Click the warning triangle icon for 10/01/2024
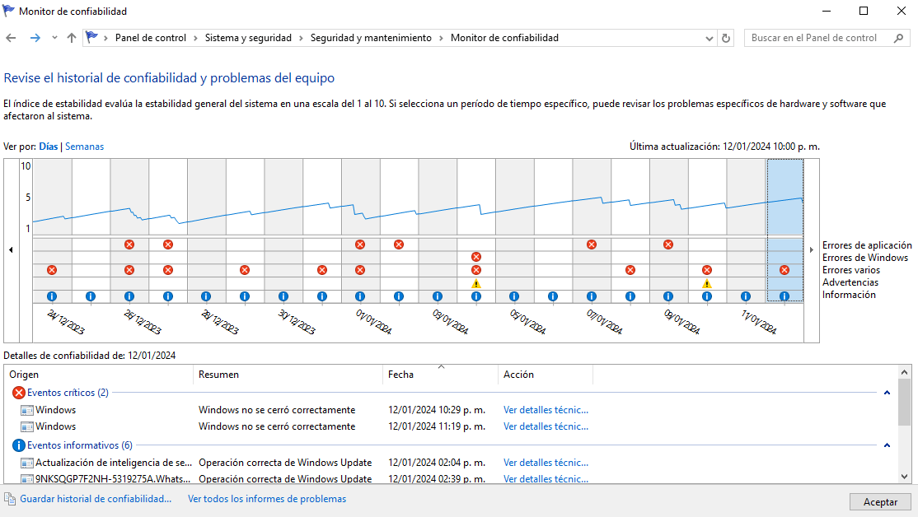Image resolution: width=918 pixels, height=517 pixels. pyautogui.click(x=707, y=284)
